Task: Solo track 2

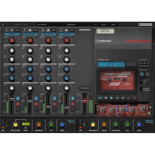Action: 36,98
